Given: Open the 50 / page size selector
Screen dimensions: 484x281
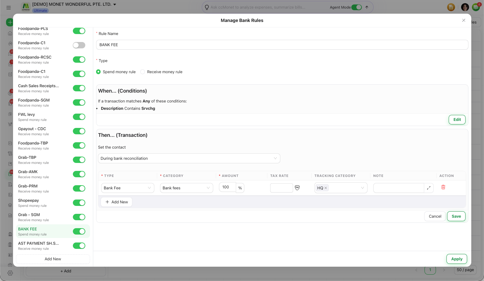Looking at the screenshot, I should (x=465, y=270).
